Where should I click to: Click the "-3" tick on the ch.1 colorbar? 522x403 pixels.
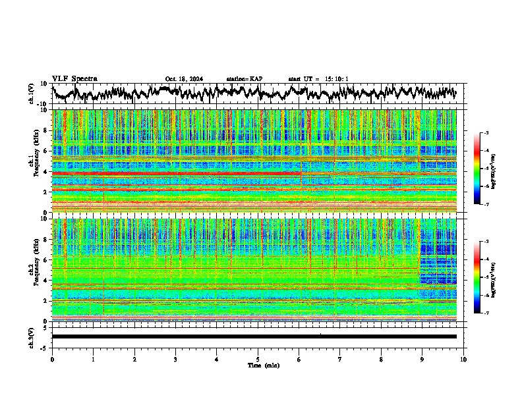[x=486, y=133]
